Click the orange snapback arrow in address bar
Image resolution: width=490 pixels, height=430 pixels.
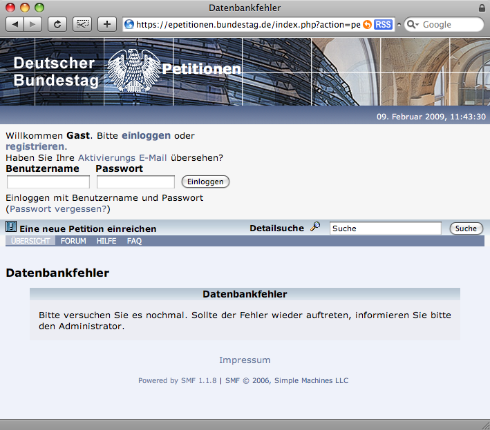pyautogui.click(x=367, y=24)
